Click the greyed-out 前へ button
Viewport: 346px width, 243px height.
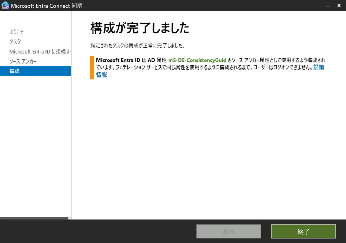click(228, 231)
